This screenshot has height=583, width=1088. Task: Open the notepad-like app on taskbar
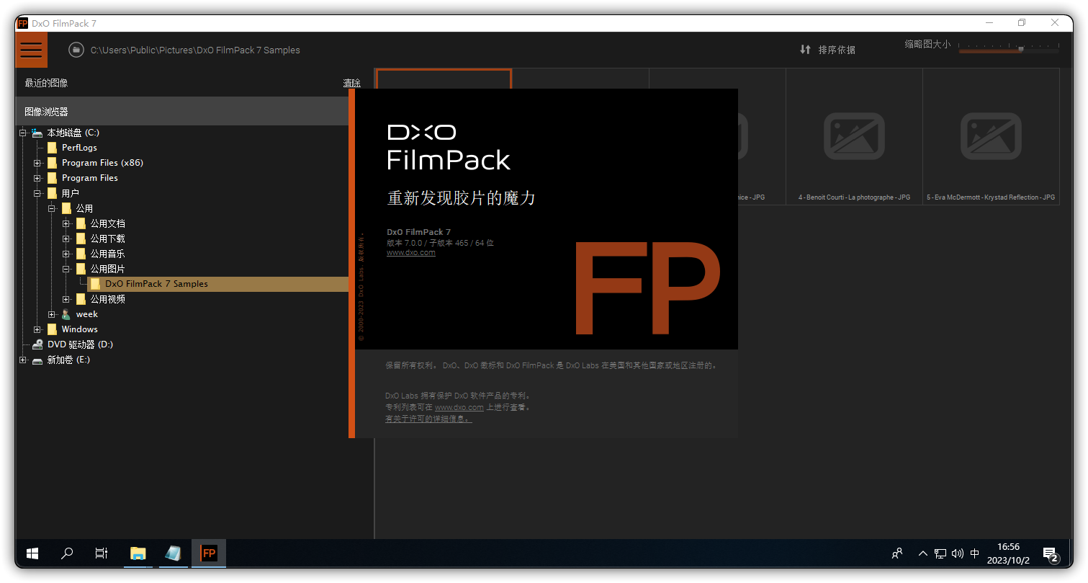pos(173,553)
